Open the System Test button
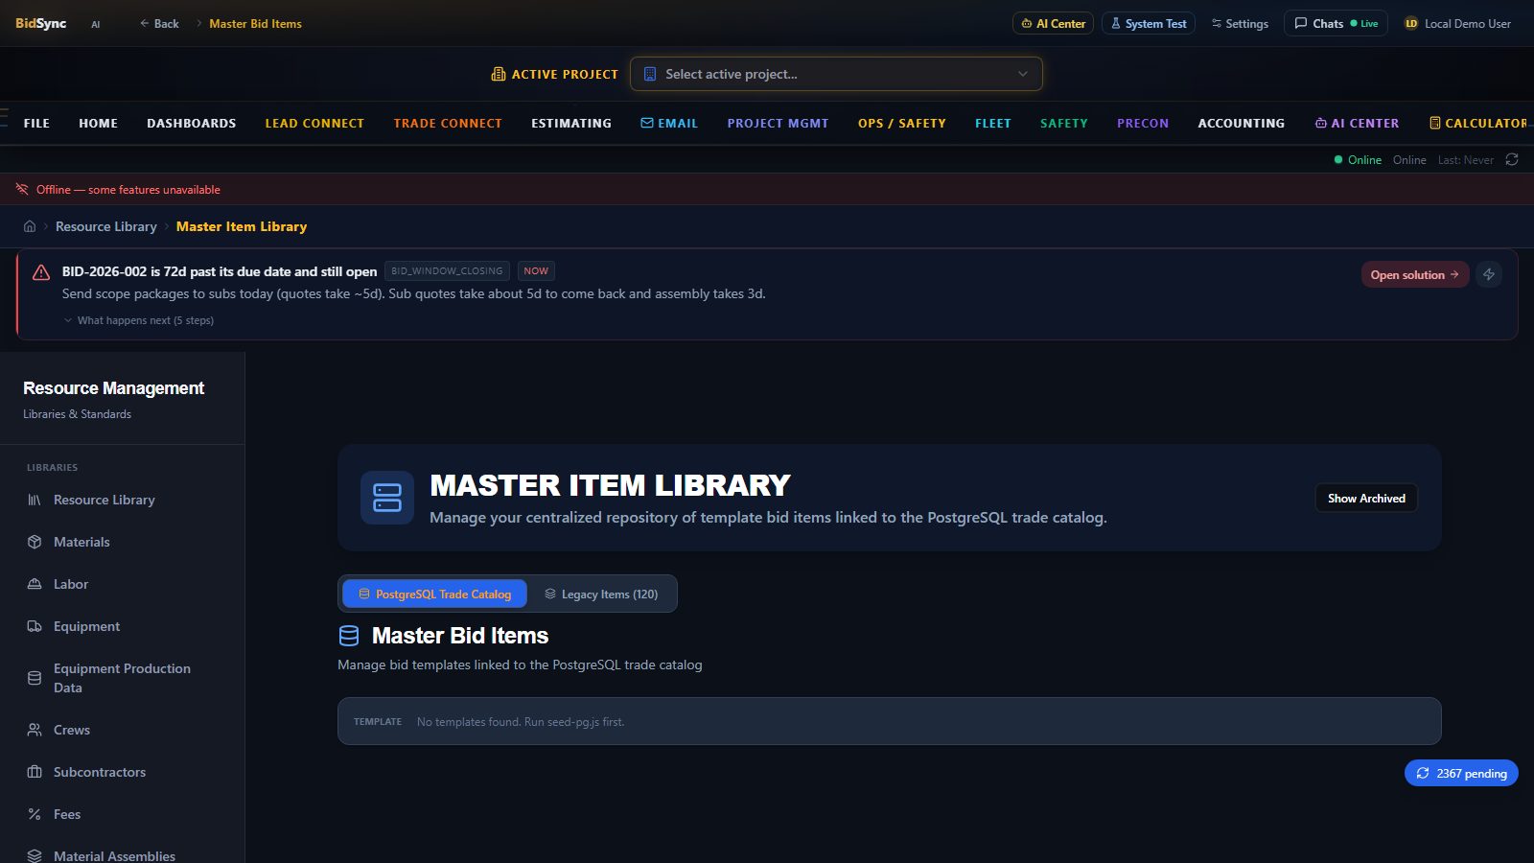 tap(1148, 23)
